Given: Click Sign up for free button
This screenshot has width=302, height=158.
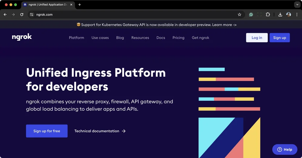Looking at the screenshot, I should click(47, 131).
